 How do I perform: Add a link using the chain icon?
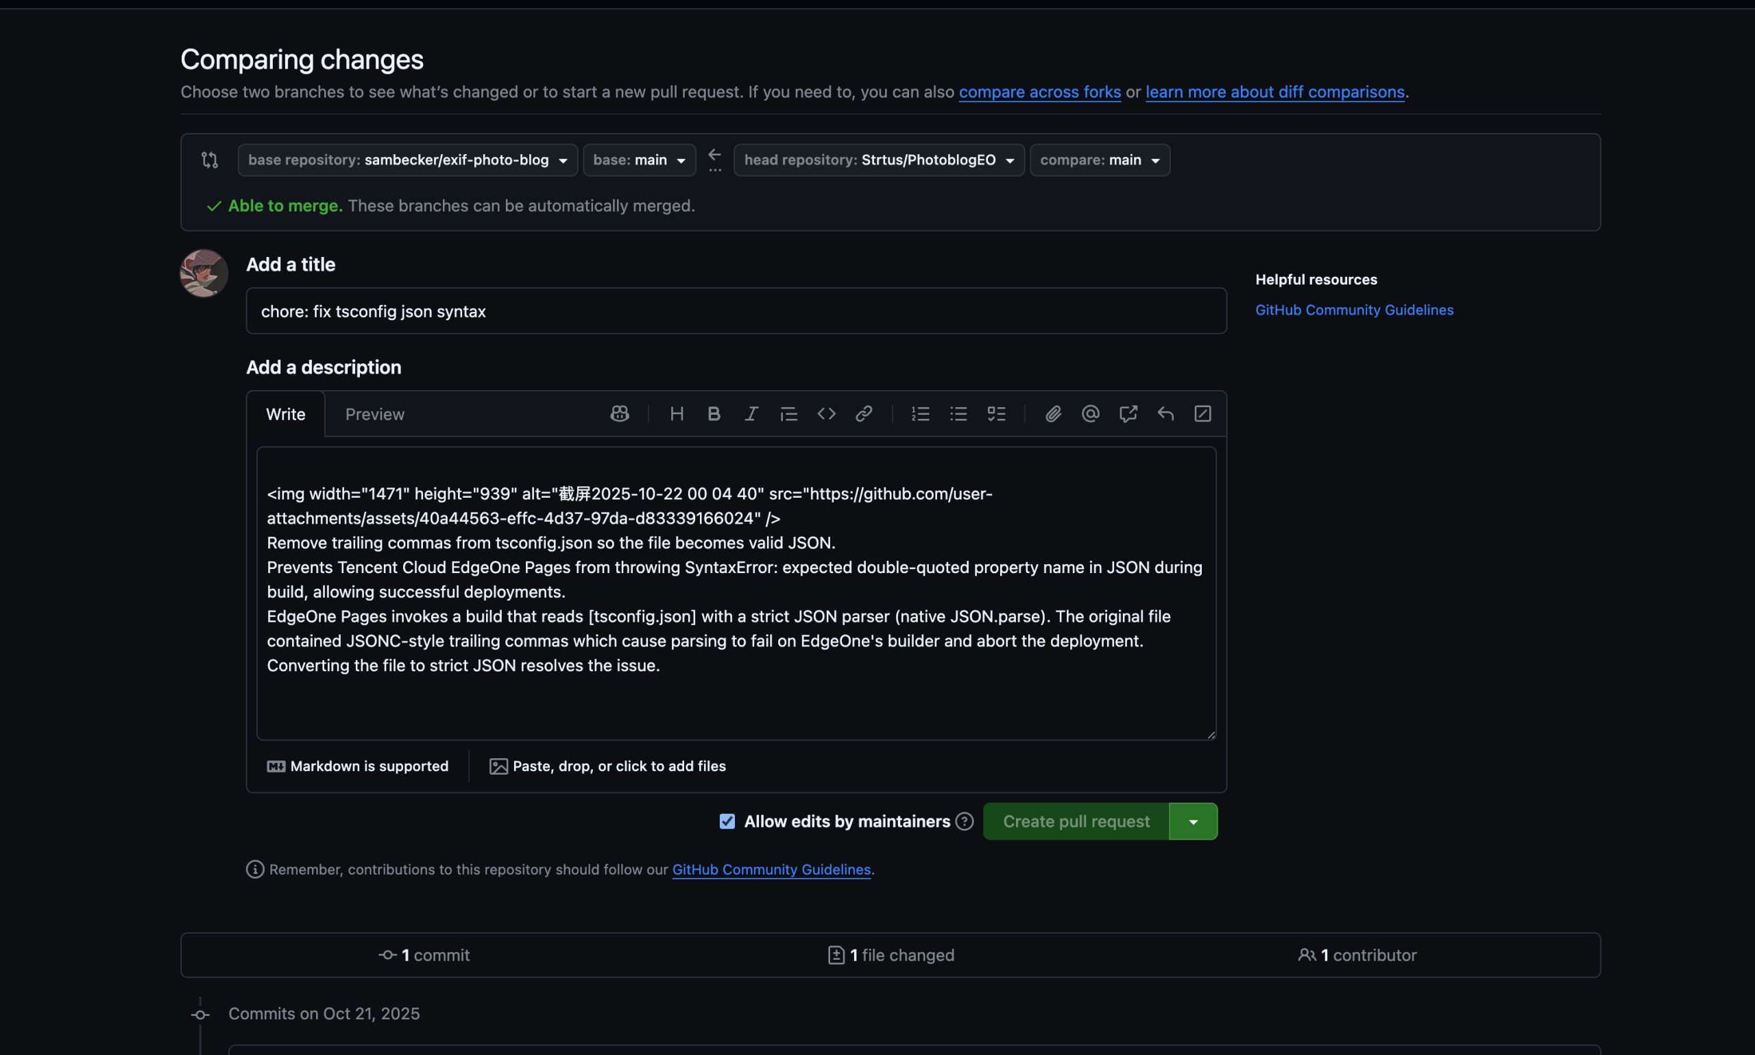[x=864, y=414]
